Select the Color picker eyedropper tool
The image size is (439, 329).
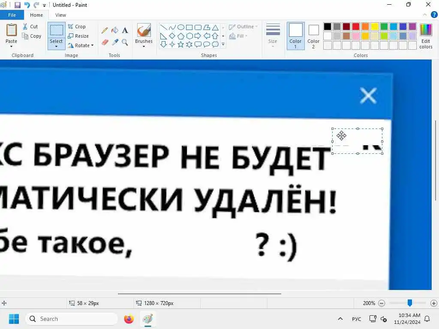(115, 42)
